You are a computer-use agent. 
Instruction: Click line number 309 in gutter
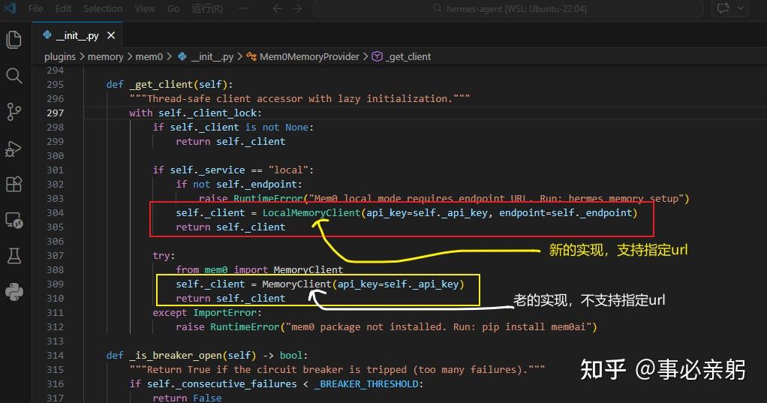pos(55,284)
